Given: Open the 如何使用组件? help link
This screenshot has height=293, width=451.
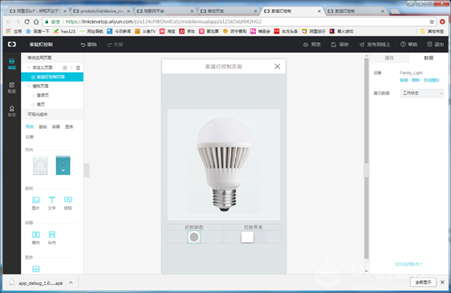Looking at the screenshot, I should 408,265.
